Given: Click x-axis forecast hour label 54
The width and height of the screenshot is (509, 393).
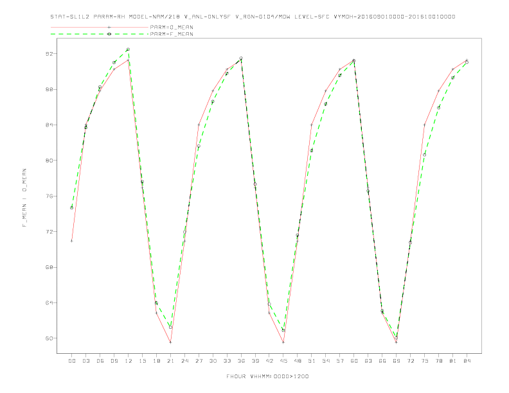Looking at the screenshot, I should click(x=326, y=361).
